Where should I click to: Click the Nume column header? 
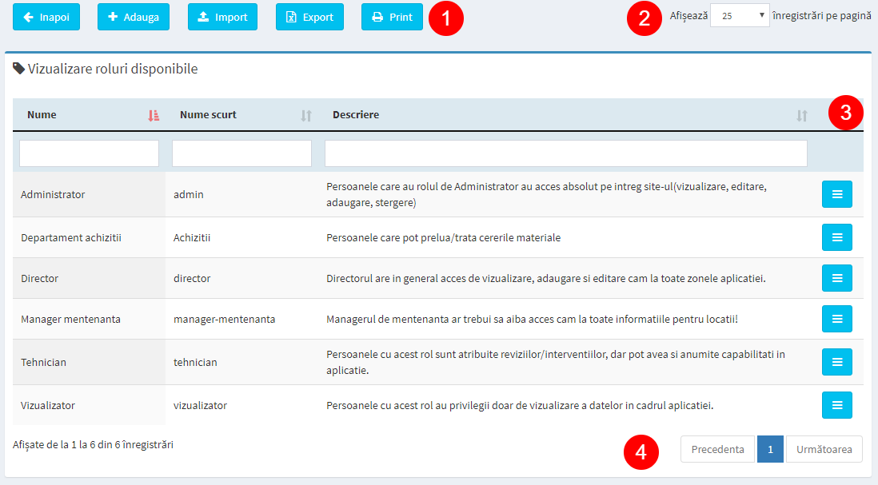(x=89, y=115)
